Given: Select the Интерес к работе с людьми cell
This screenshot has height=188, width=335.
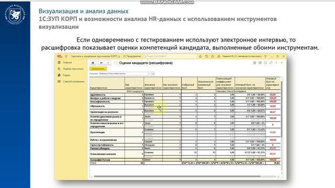Looking at the screenshot, I should tap(107, 98).
